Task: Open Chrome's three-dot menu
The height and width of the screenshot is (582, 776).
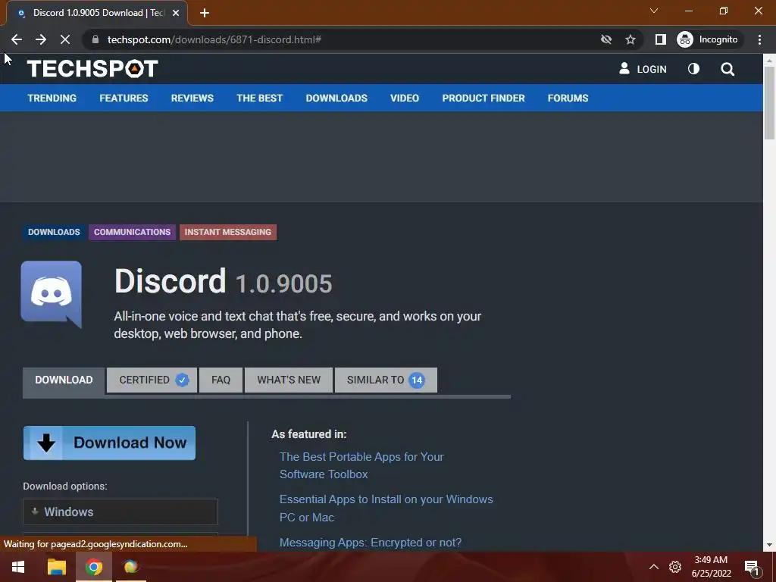Action: (759, 39)
